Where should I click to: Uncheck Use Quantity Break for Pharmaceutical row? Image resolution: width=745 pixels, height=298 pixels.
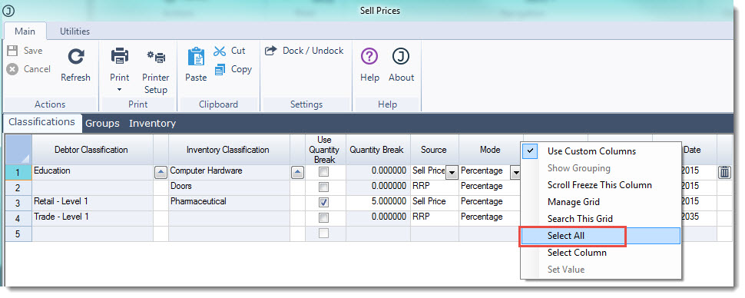coord(323,203)
